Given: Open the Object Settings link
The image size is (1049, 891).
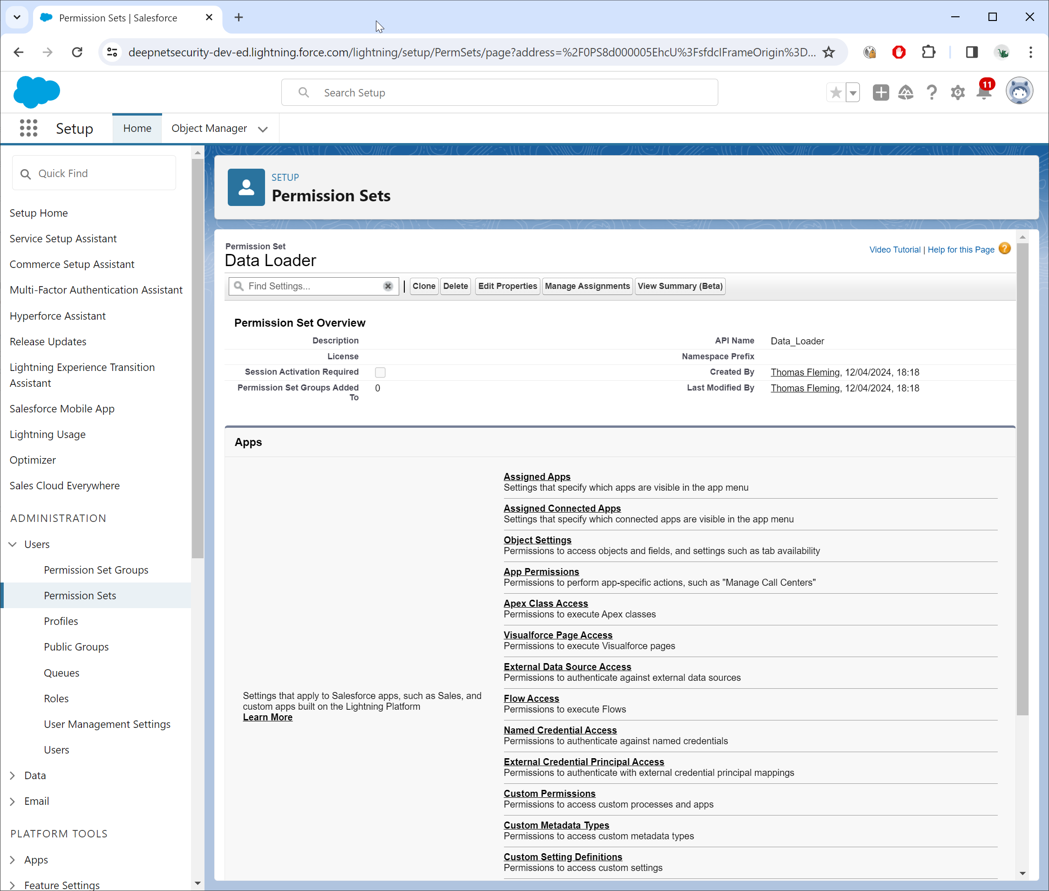Looking at the screenshot, I should pyautogui.click(x=537, y=540).
